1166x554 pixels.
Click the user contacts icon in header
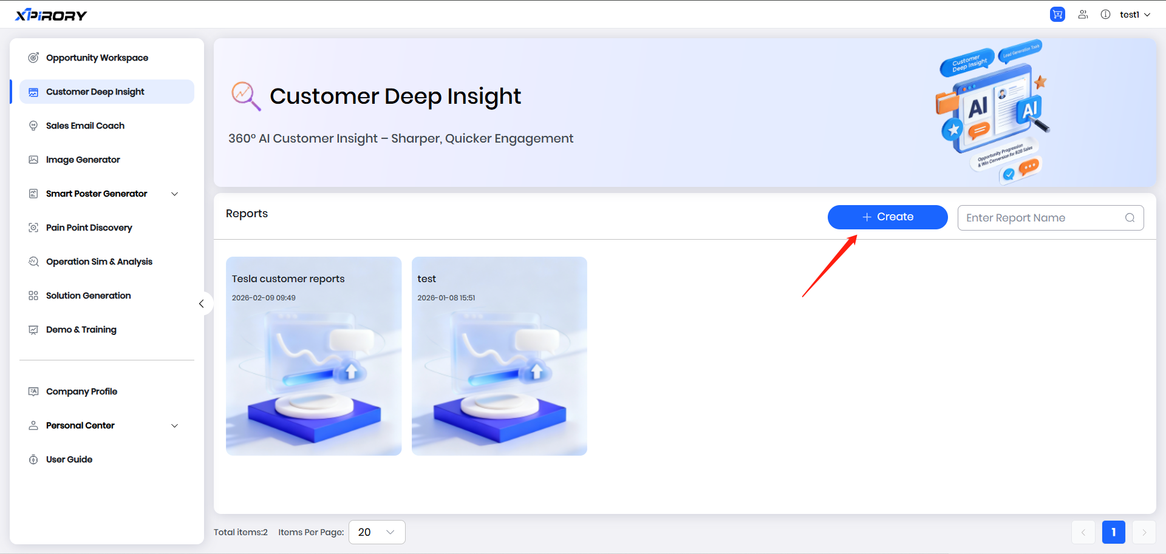[1083, 15]
